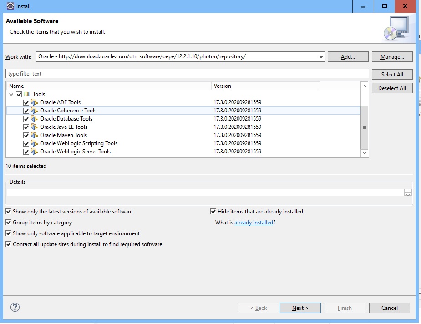The height and width of the screenshot is (324, 421).
Task: Uncheck Oracle WebLogic Scripting Tools checkbox
Action: [26, 143]
